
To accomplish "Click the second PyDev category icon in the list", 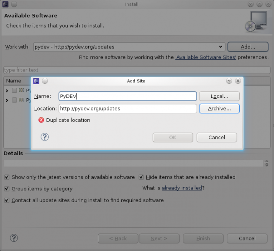I will click(21, 100).
